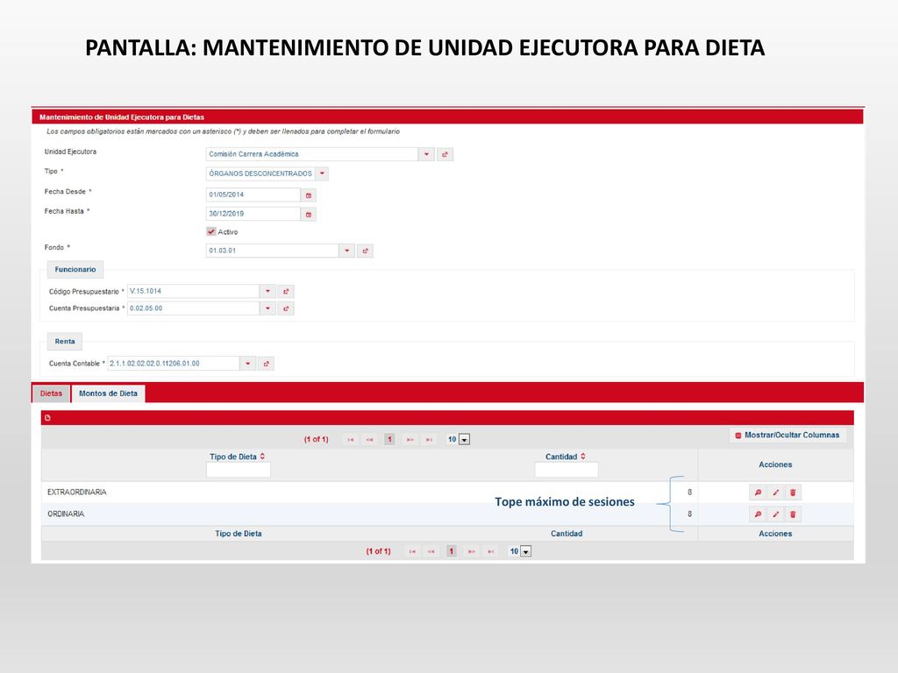
Task: Open external link icon beside Unidad Ejecutora
Action: click(x=445, y=154)
